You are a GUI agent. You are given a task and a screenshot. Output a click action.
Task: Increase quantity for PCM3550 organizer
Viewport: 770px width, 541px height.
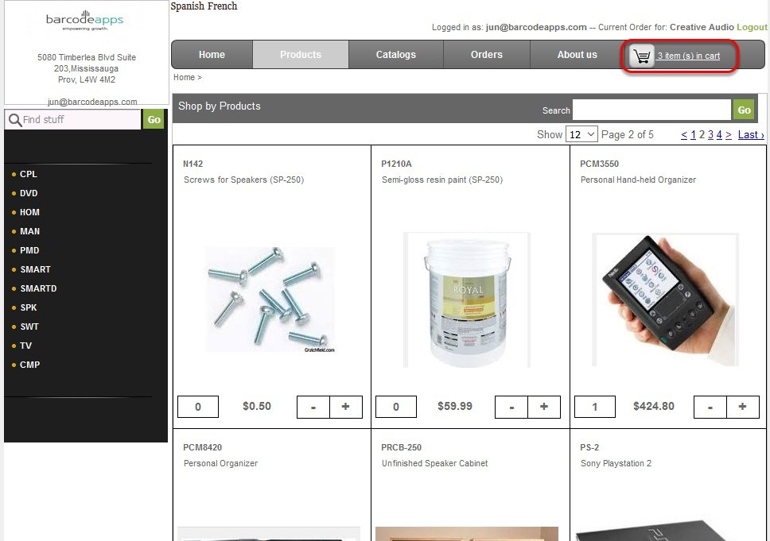pyautogui.click(x=742, y=407)
